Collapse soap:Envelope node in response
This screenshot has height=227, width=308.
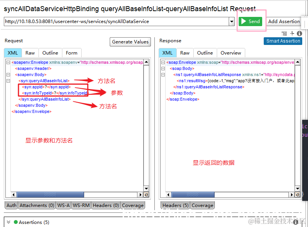coord(163,62)
